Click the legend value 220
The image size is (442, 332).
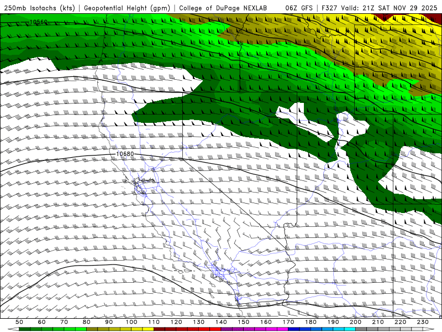tap(400, 322)
